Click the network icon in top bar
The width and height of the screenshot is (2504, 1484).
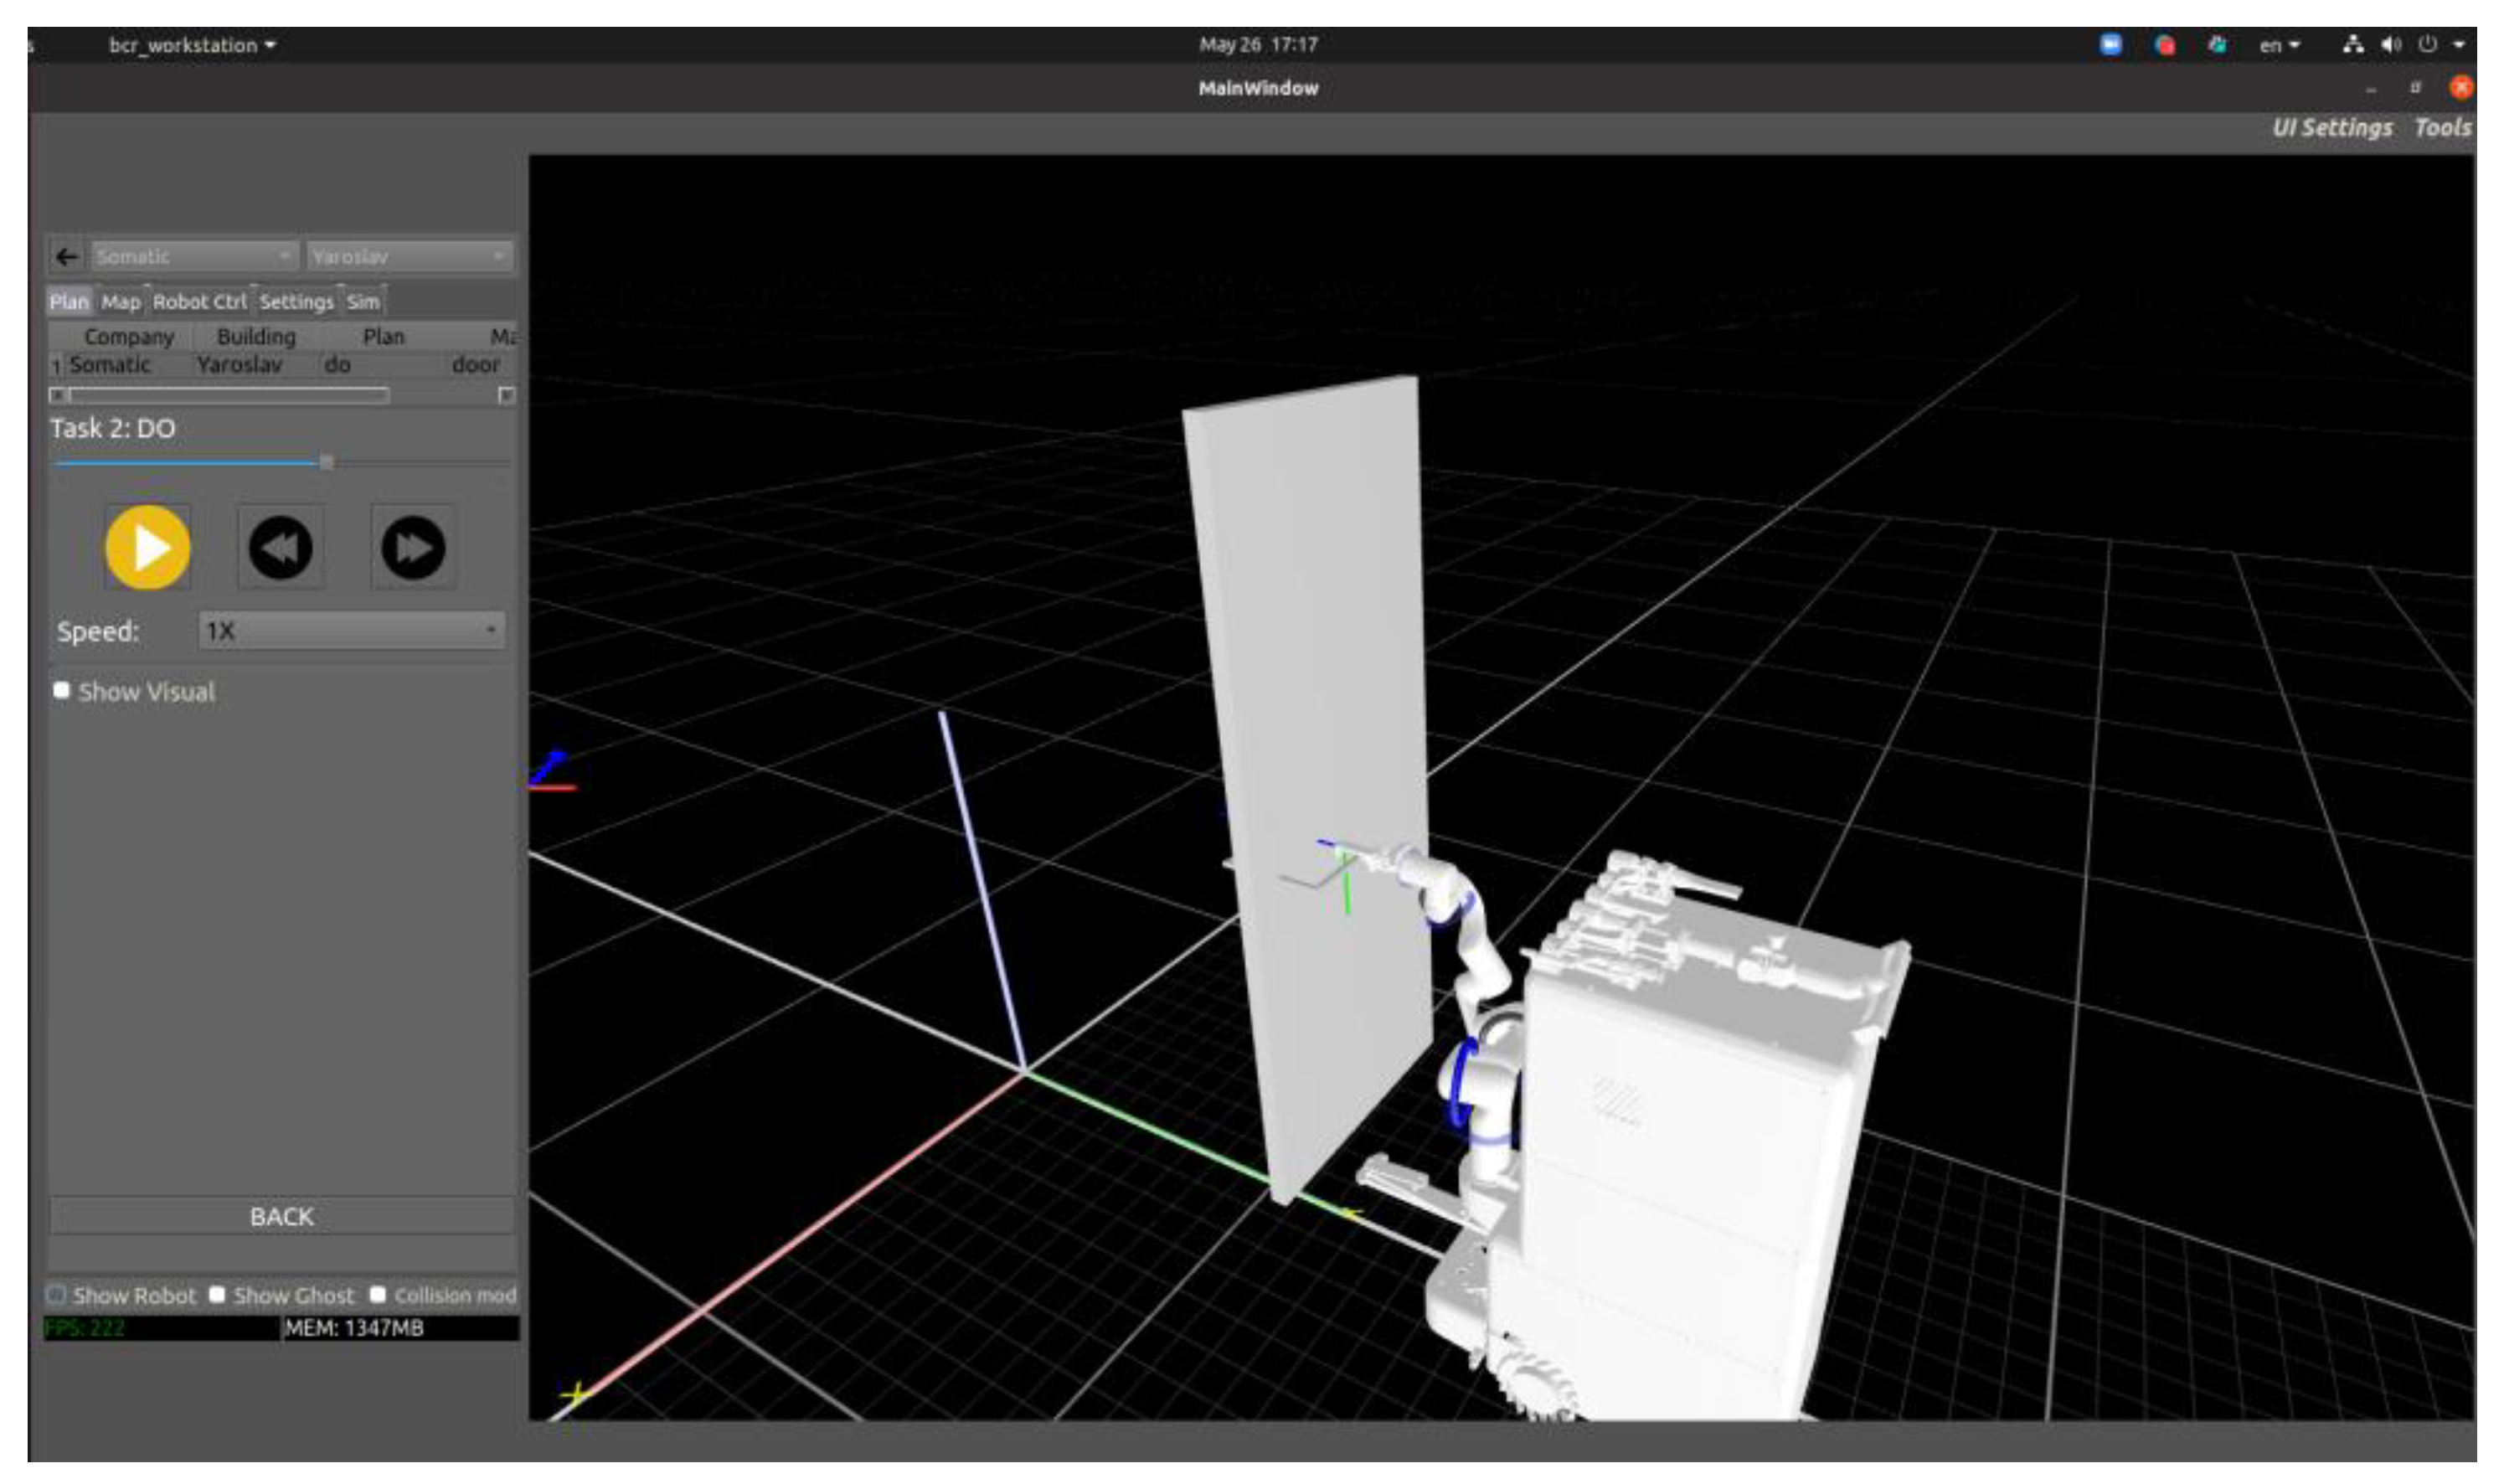coord(2354,45)
